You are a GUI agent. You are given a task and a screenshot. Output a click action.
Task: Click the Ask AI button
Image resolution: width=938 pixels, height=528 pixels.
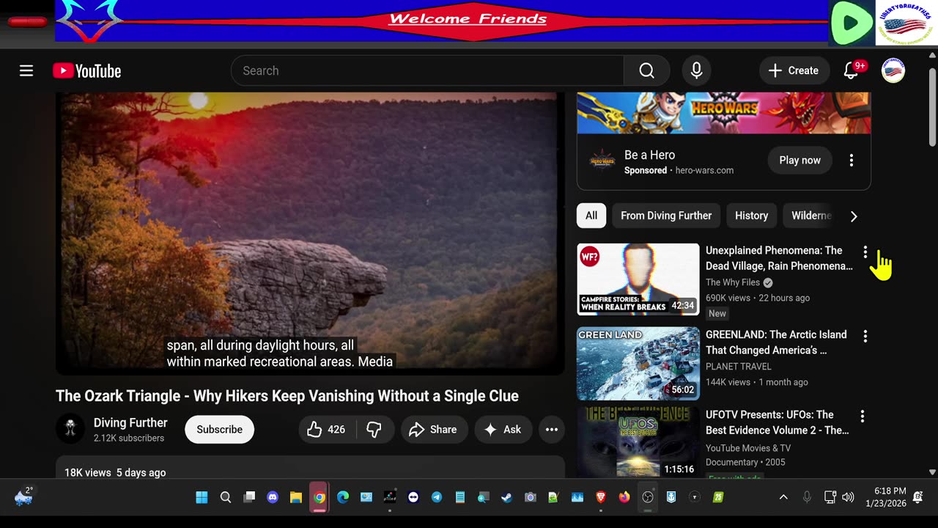[503, 430]
